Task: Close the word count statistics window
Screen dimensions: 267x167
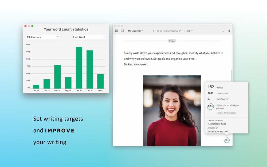Action: coord(25,26)
